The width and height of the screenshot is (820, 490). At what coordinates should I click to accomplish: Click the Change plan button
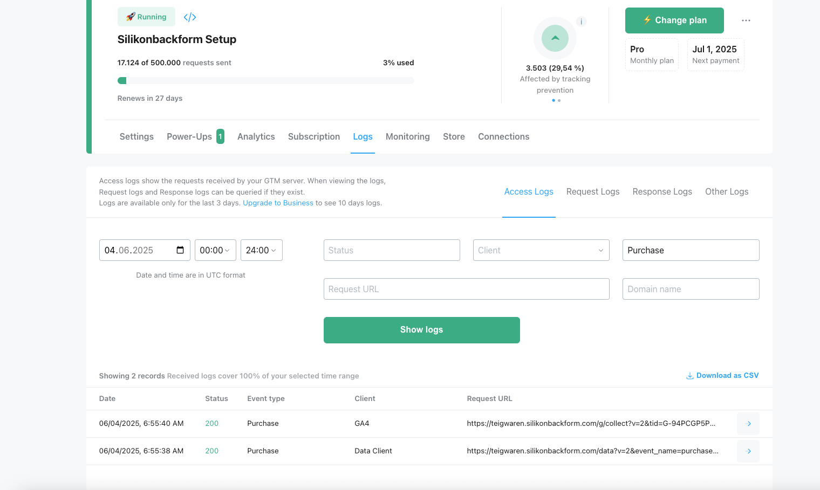point(674,20)
